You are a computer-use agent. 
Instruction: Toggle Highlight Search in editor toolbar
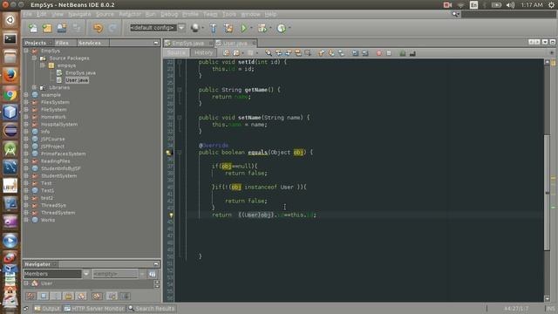(298, 53)
